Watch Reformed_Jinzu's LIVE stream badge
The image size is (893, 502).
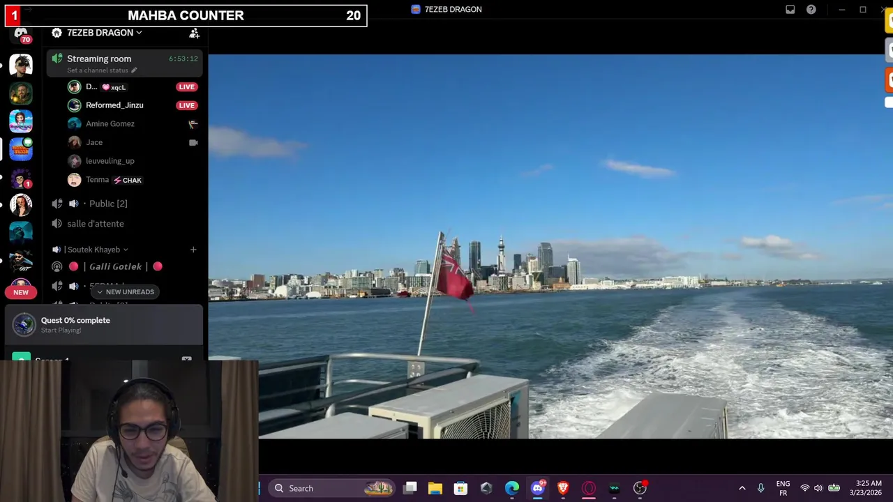click(186, 105)
